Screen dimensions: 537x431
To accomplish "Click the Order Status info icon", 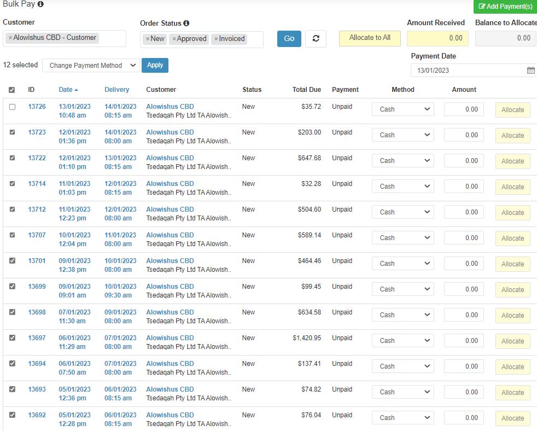I will coord(186,24).
